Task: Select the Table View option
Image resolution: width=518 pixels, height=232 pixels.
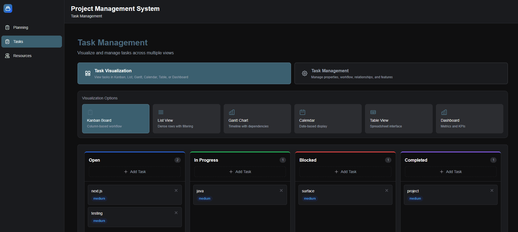Action: pos(399,119)
